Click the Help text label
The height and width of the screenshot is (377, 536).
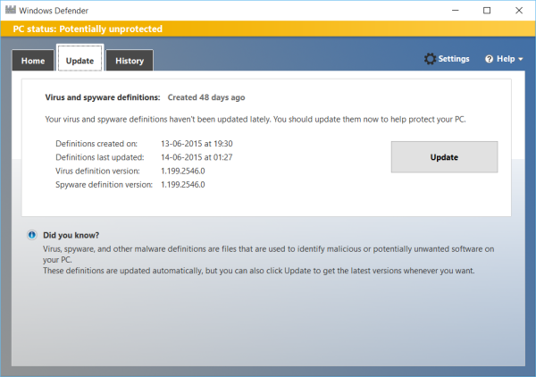point(506,59)
